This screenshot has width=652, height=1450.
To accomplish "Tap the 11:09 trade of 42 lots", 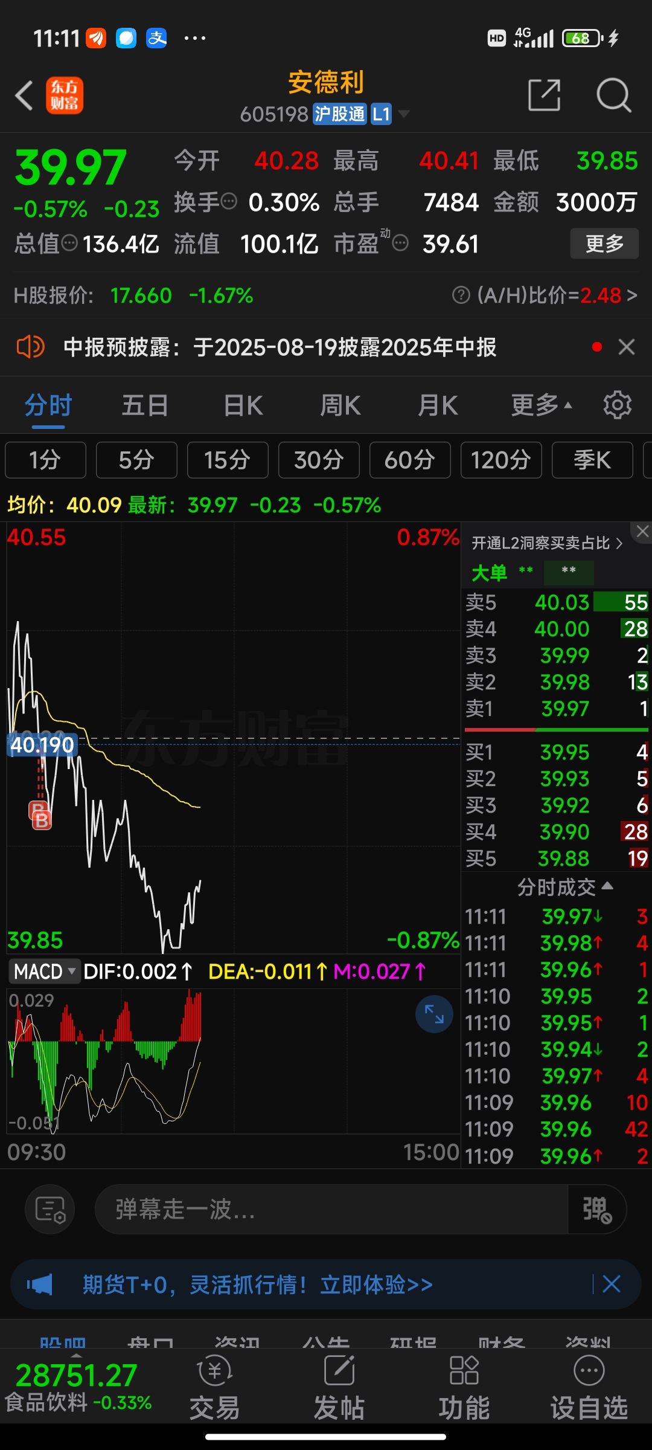I will point(557,1129).
